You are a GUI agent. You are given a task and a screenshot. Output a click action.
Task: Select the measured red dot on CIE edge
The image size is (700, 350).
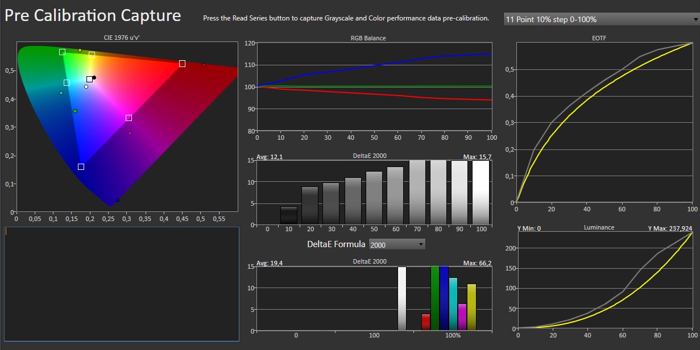(x=204, y=65)
